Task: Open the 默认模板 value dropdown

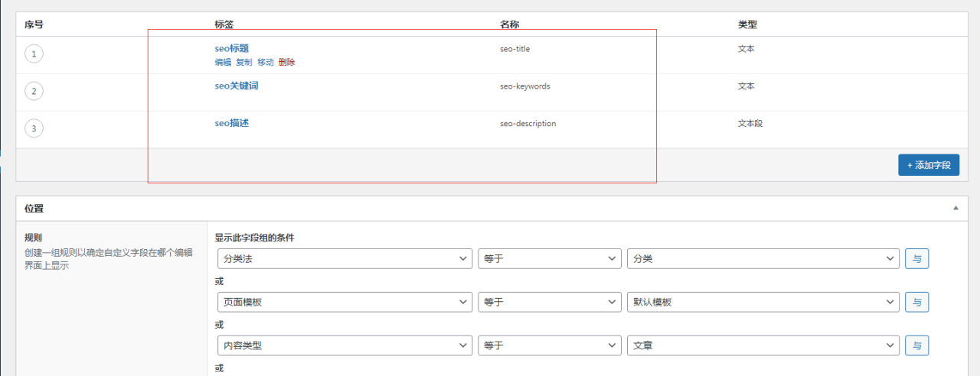Action: [763, 302]
